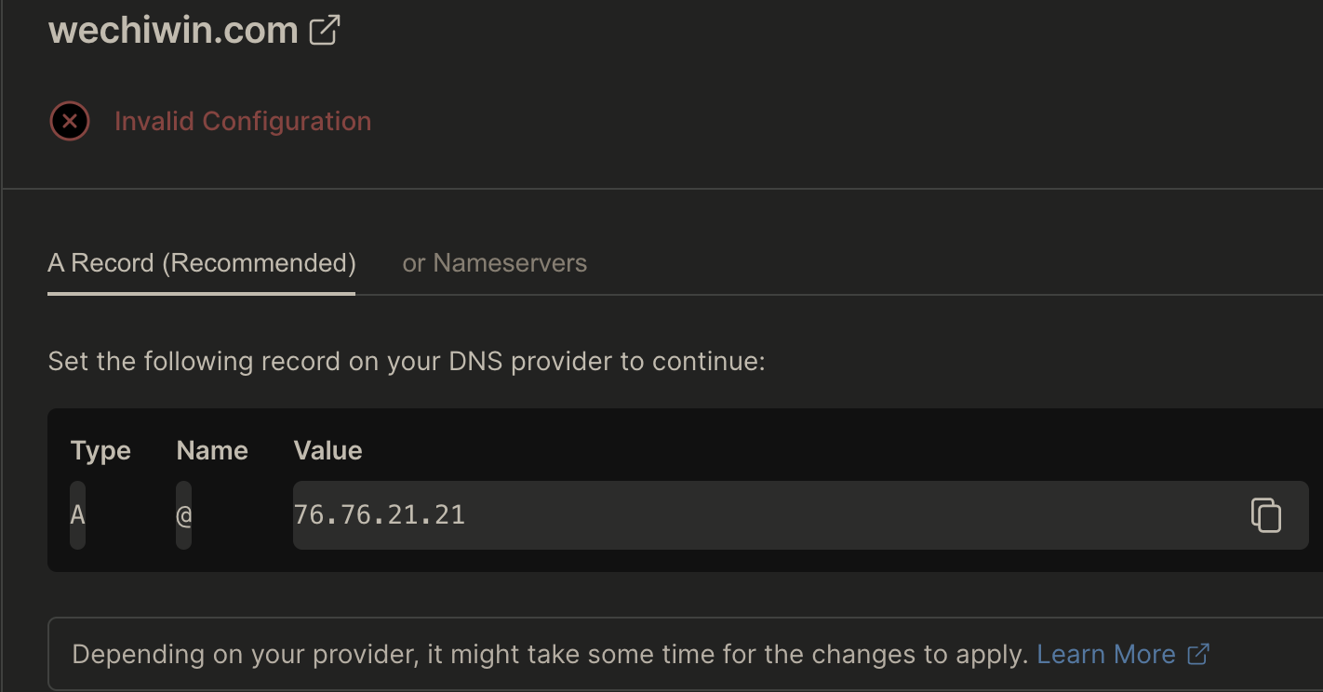Click the Invalid Configuration status text
The image size is (1323, 692).
(243, 122)
